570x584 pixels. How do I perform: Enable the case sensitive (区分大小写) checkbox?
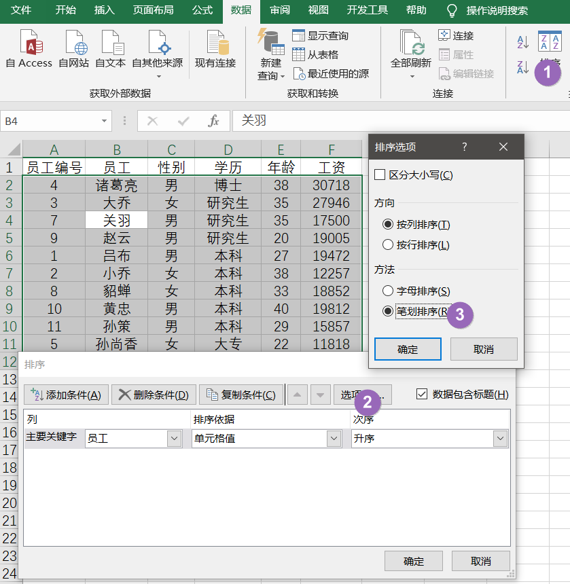point(380,175)
